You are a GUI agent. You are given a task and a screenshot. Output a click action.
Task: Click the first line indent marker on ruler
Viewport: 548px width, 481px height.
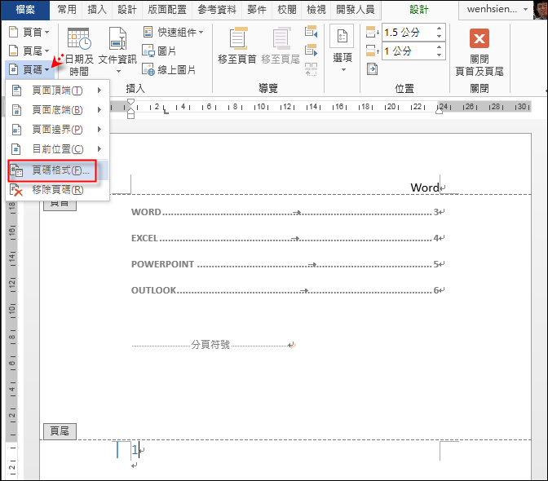tap(130, 103)
